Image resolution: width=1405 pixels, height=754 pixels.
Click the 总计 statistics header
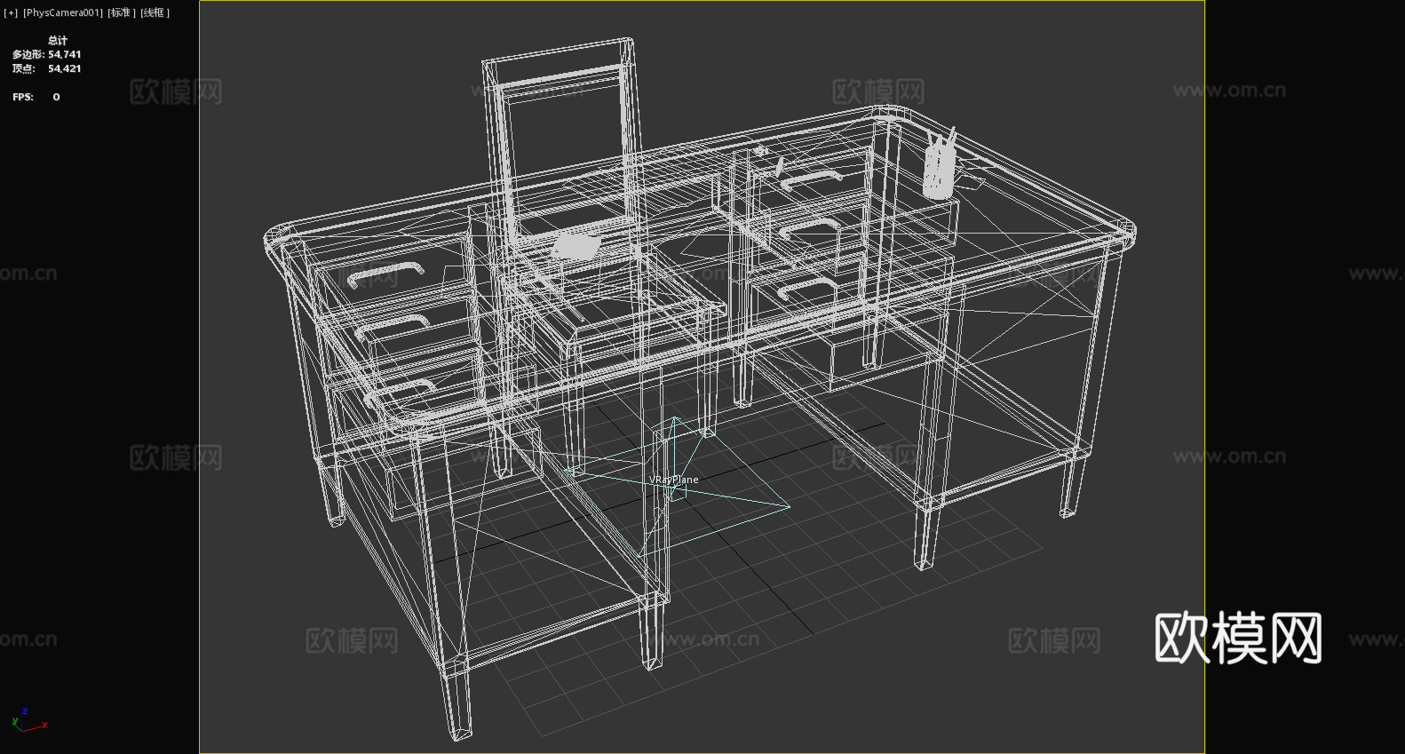58,40
